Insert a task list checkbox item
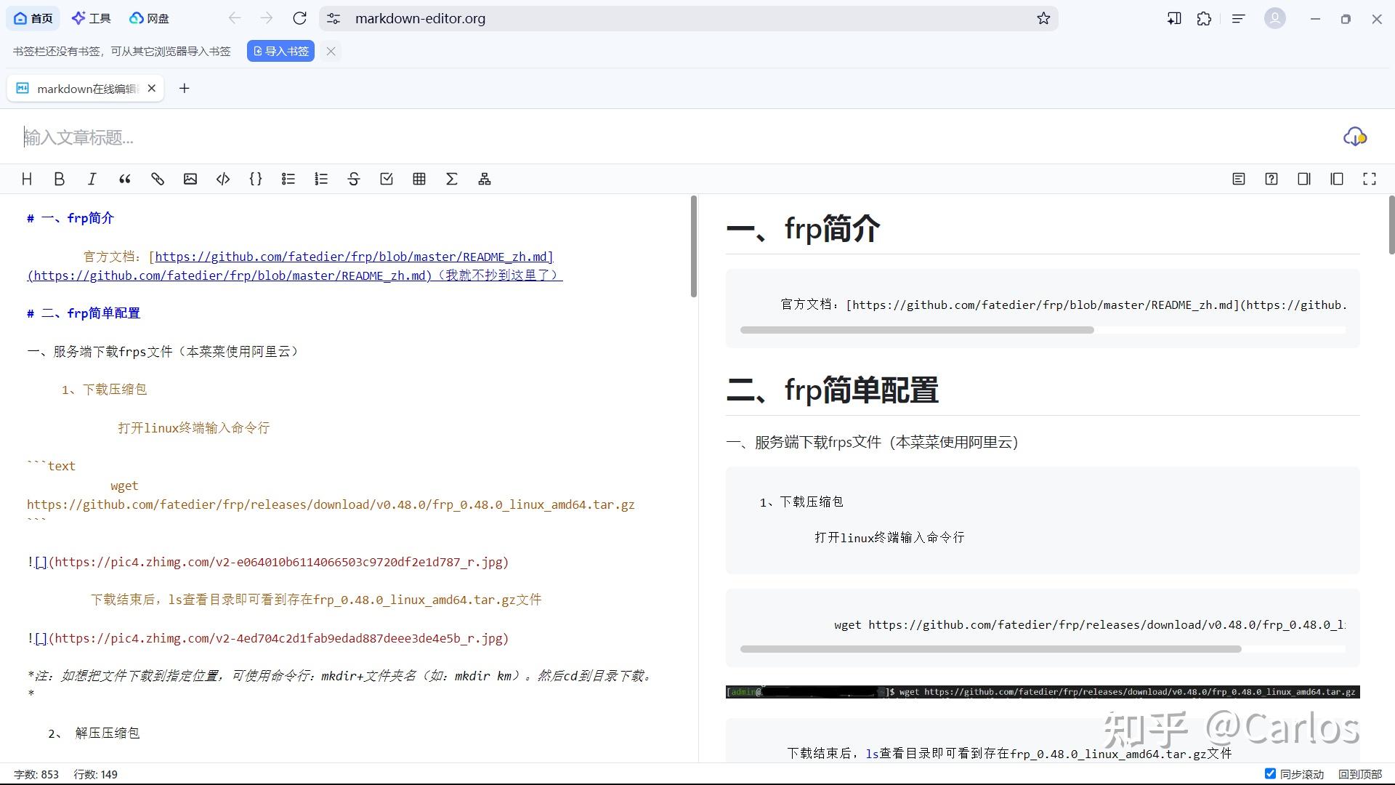Screen dimensions: 1395x785 point(387,179)
